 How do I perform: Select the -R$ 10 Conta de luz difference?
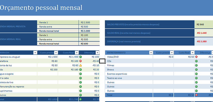click(x=89, y=65)
